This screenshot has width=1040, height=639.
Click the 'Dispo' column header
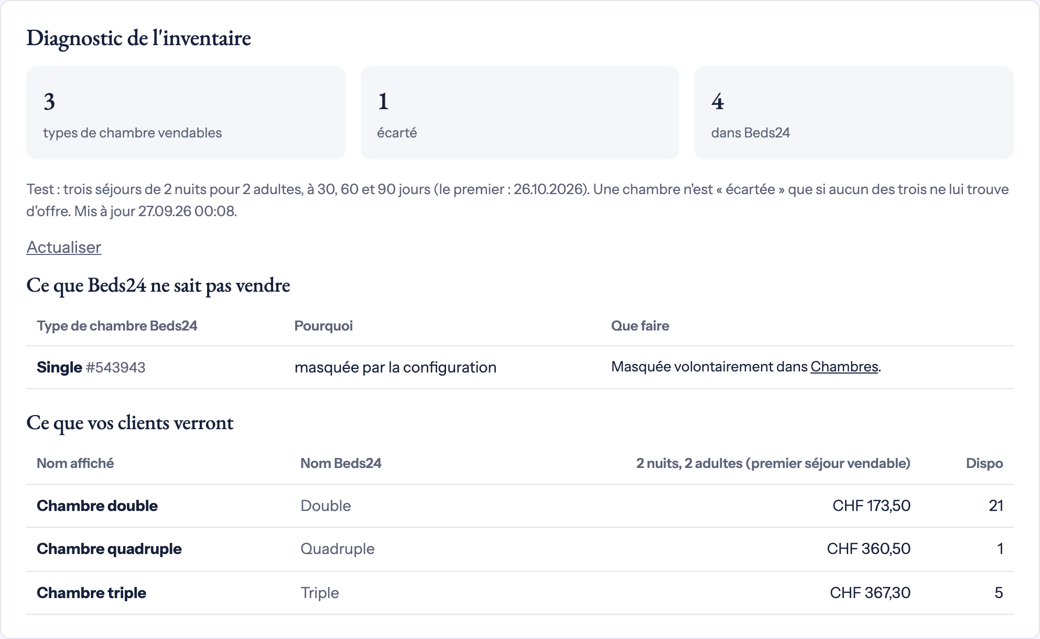[x=984, y=463]
